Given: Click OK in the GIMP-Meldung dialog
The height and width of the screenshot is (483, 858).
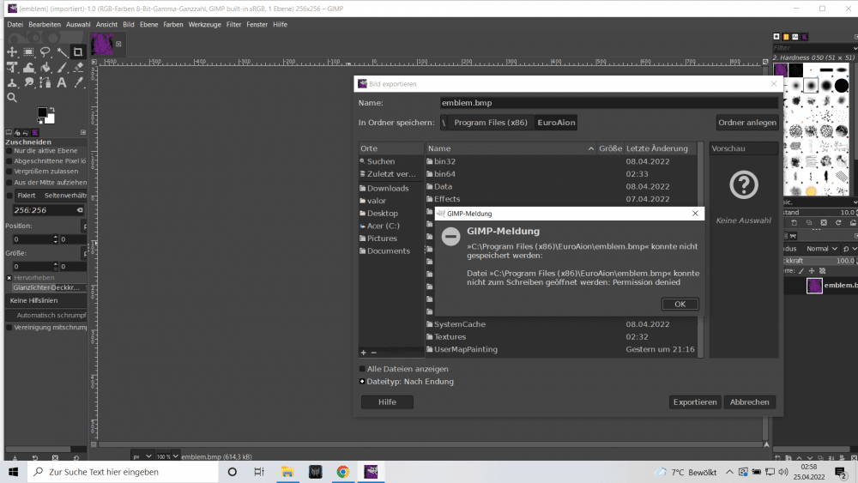Looking at the screenshot, I should 680,304.
